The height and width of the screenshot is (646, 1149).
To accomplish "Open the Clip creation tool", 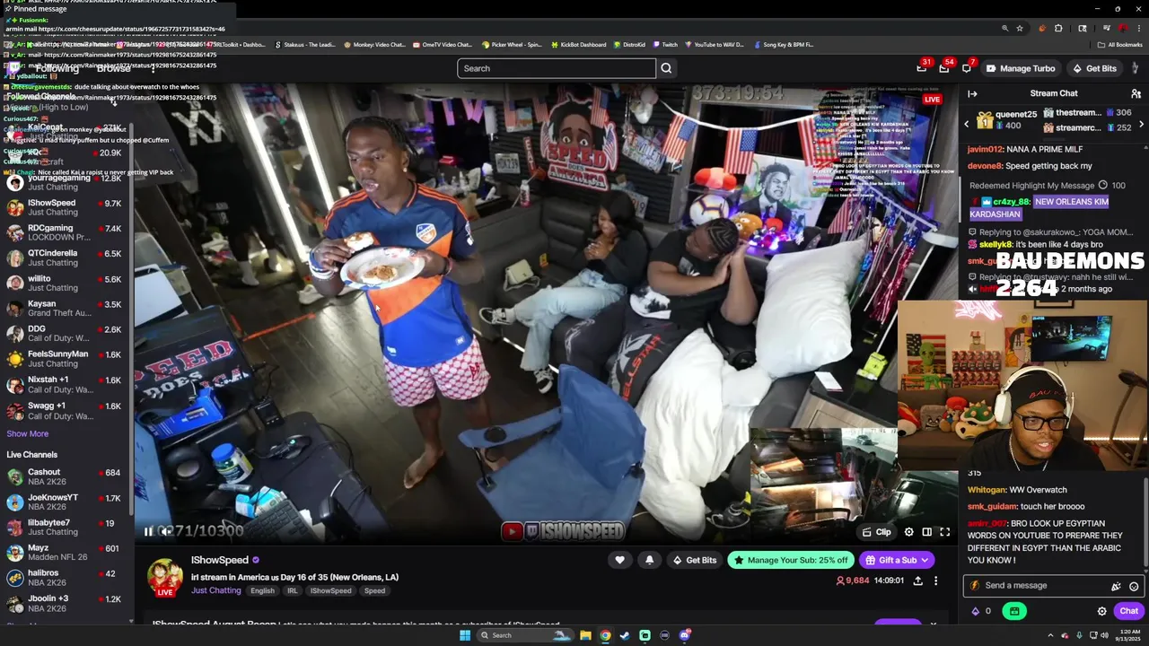I will pyautogui.click(x=876, y=532).
